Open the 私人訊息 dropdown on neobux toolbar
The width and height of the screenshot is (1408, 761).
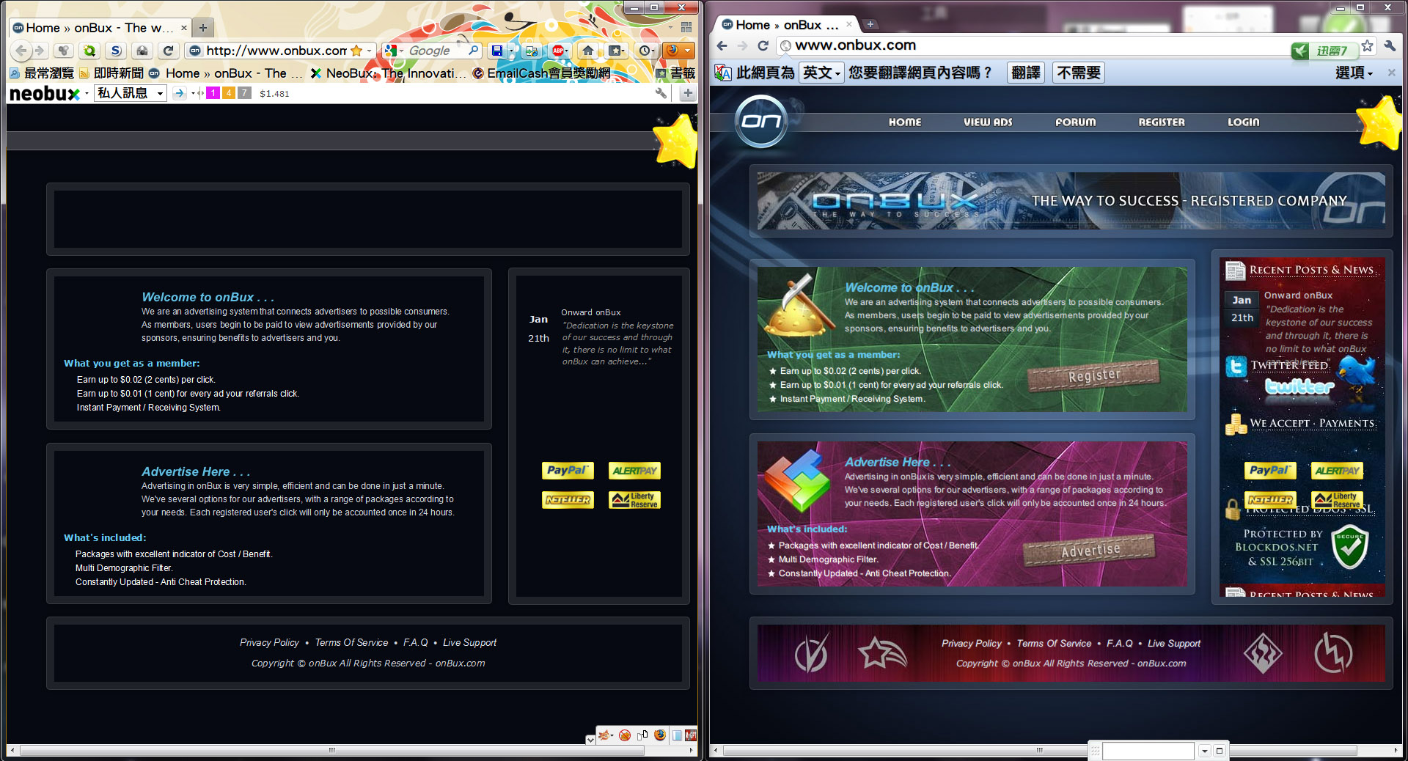(131, 93)
